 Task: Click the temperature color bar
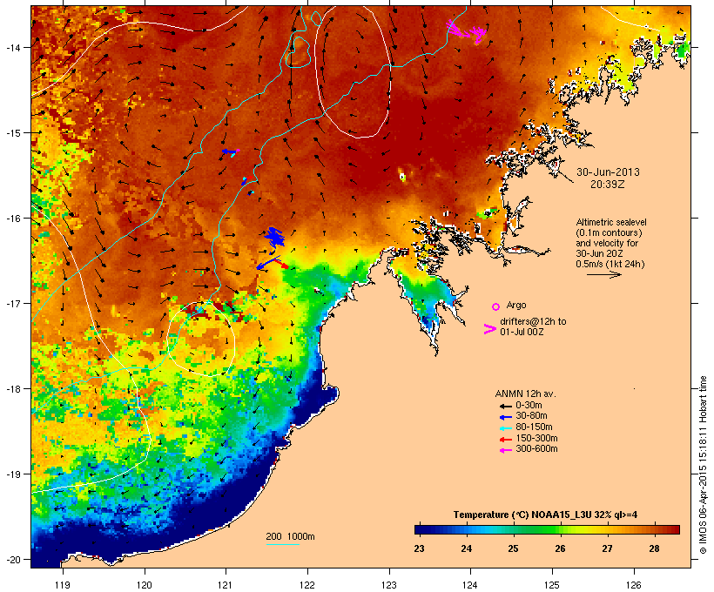point(547,529)
